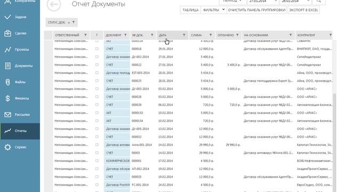341x192 pixels.
Task: Click the search magnifier icon
Action: click(x=319, y=1)
